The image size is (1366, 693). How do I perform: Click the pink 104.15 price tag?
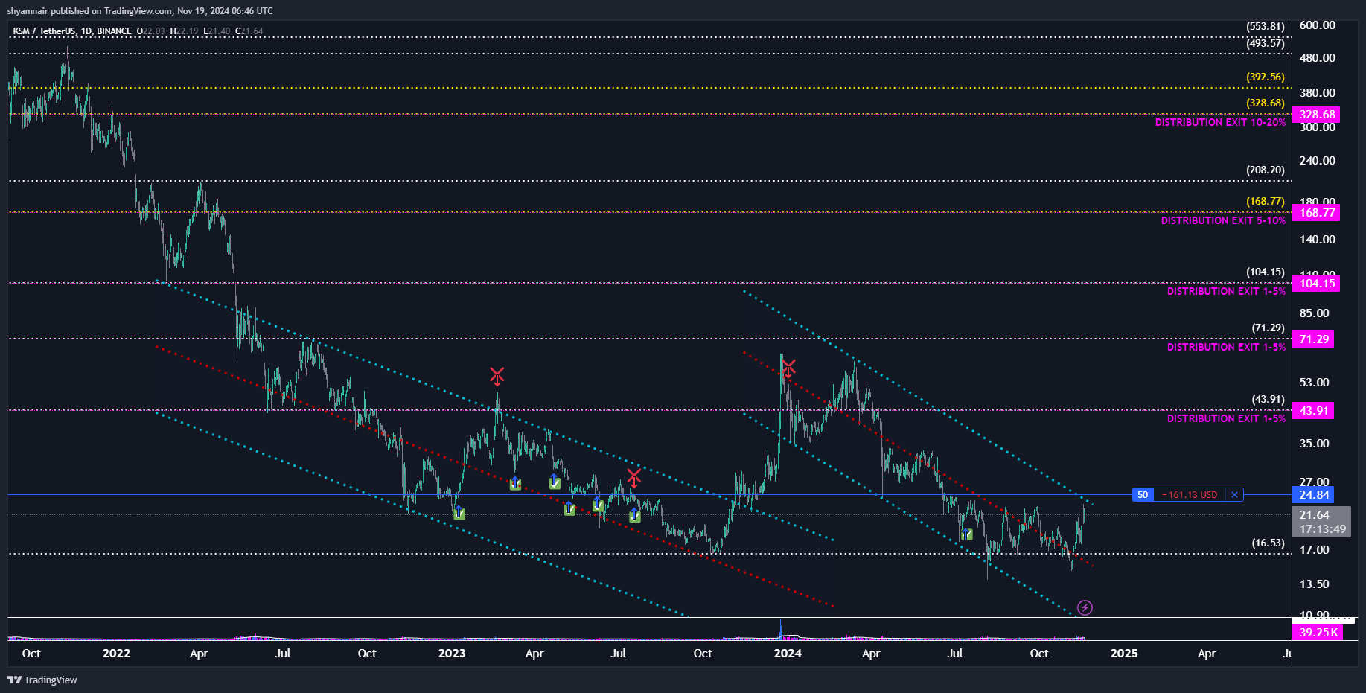coord(1316,284)
